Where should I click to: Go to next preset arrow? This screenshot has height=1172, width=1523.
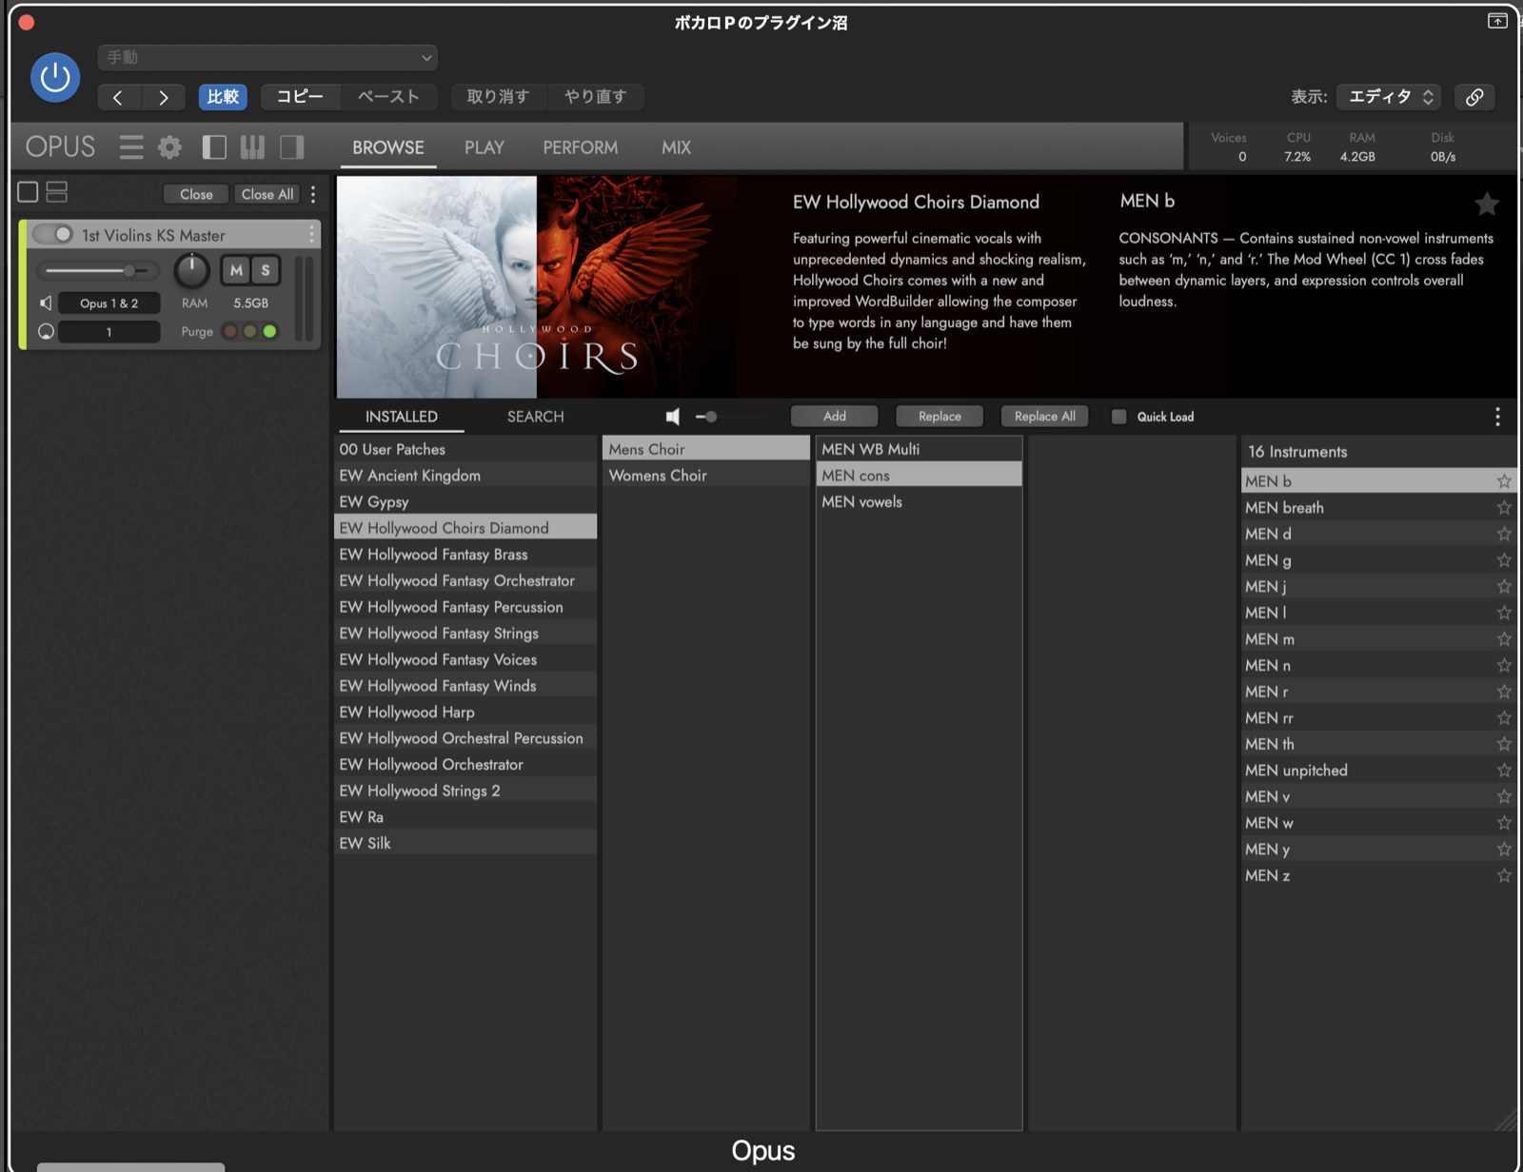[x=164, y=97]
